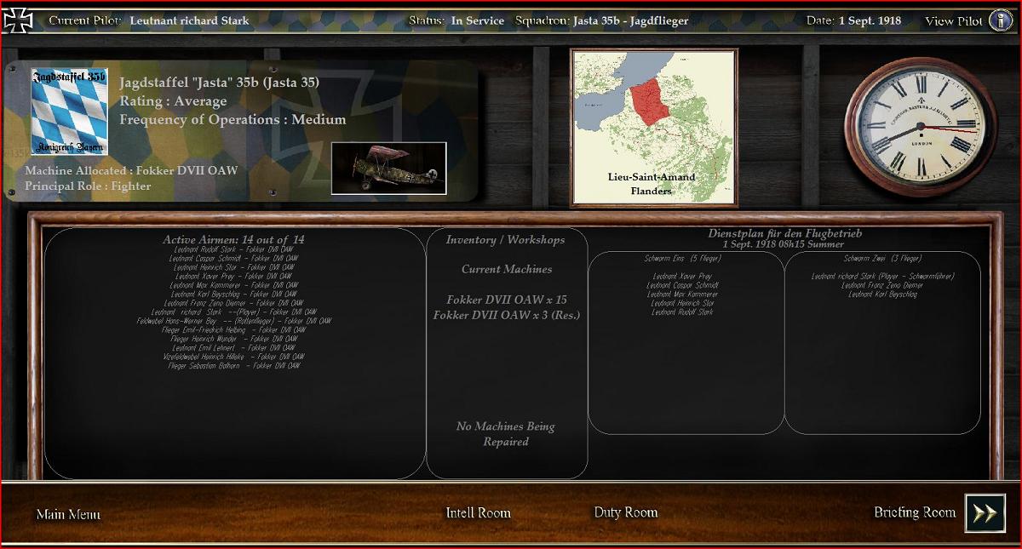The height and width of the screenshot is (549, 1022).
Task: Click the Schwarm Zwei flight heading
Action: click(882, 259)
